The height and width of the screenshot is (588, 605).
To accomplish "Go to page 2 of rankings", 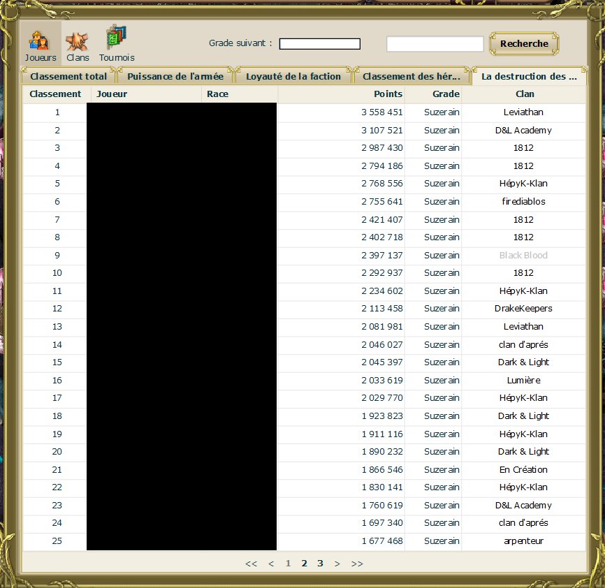I will [x=305, y=564].
